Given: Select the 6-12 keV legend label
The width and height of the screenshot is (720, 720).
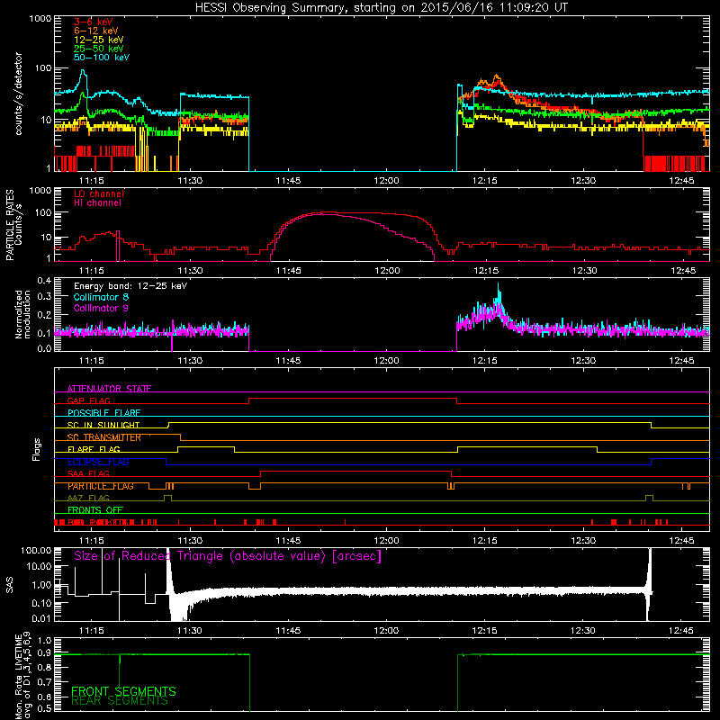Looking at the screenshot, I should coord(96,31).
